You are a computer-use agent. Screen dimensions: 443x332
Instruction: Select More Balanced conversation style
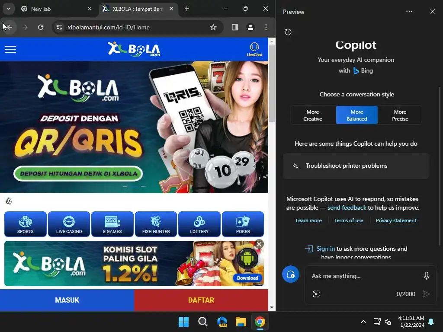point(357,115)
